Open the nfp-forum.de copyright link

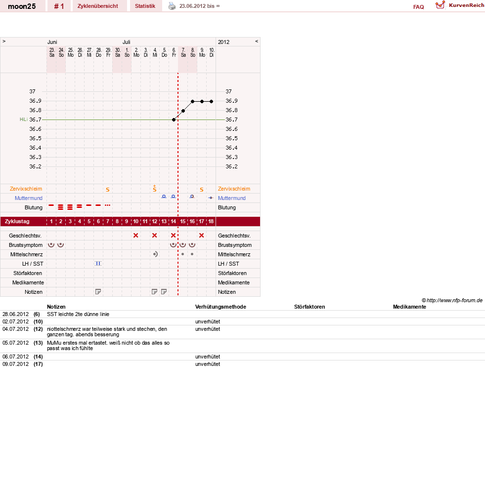pyautogui.click(x=452, y=300)
